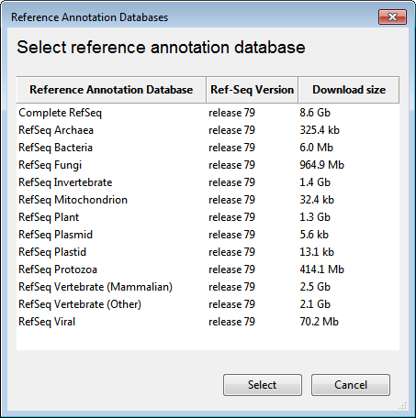The image size is (416, 418).
Task: Sort by Reference Annotation Database column header
Action: coord(111,90)
